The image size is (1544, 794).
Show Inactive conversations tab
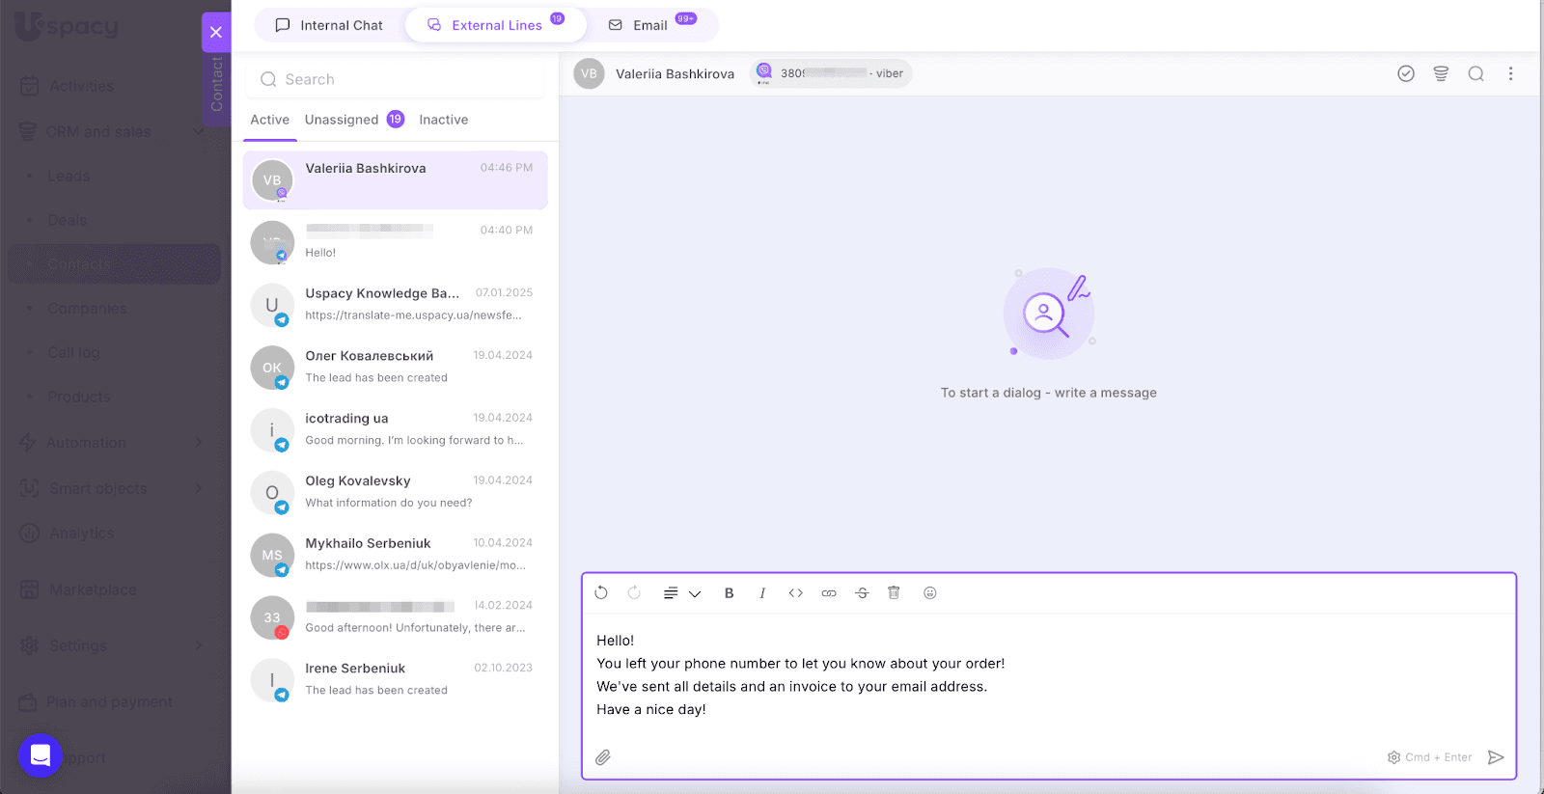[444, 120]
